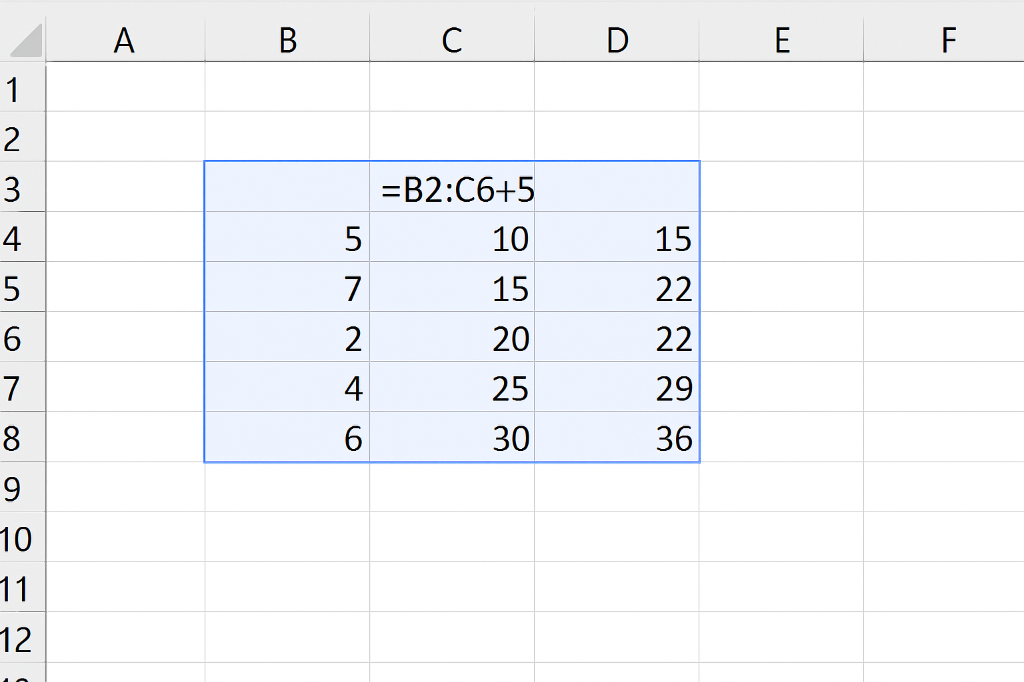Click cell C8 with value 30
1024x682 pixels.
click(452, 437)
